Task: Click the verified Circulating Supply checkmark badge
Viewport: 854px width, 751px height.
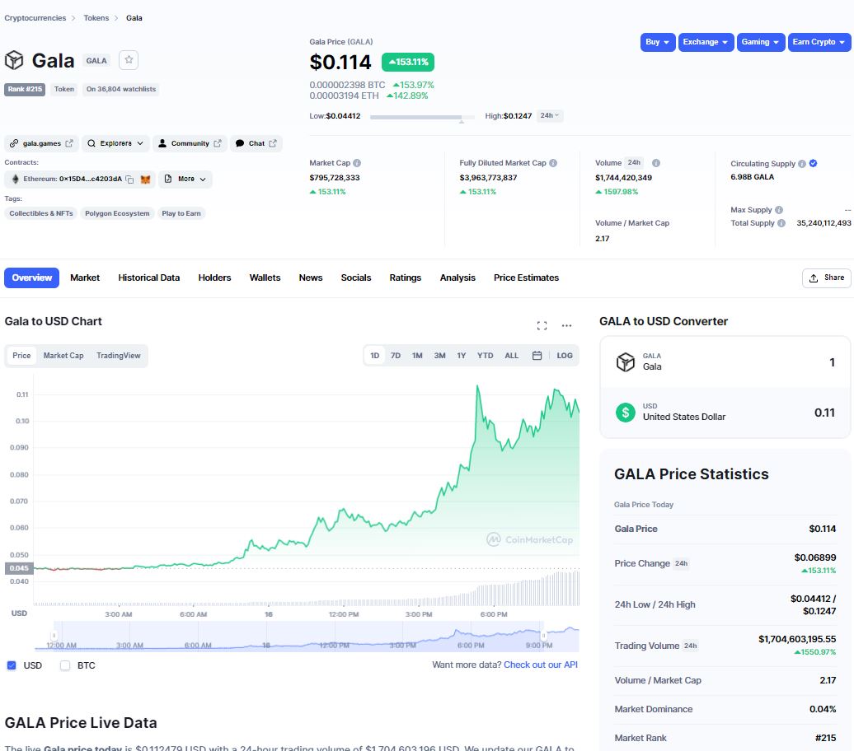Action: pyautogui.click(x=813, y=163)
